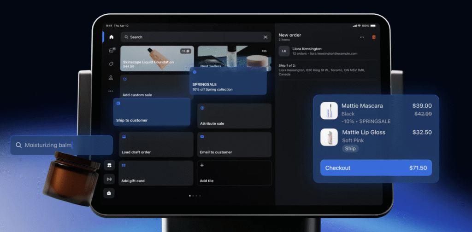Tap the Add gift card tile
This screenshot has width=472, height=232.
(x=156, y=173)
